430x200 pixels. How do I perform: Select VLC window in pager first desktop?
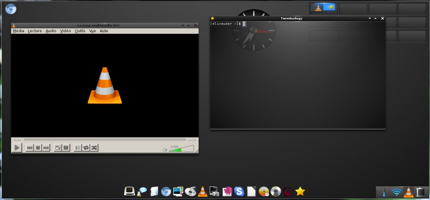pos(318,8)
